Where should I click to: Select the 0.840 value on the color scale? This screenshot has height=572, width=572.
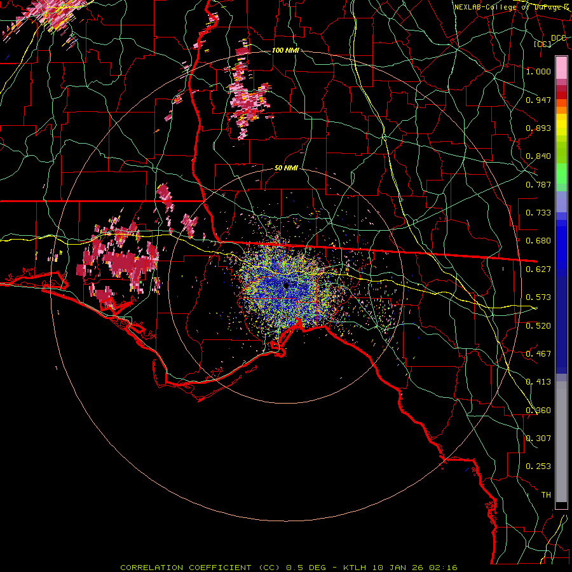click(x=538, y=156)
